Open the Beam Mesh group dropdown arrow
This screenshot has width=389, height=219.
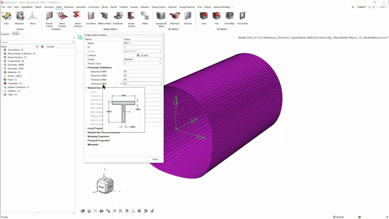(x=118, y=29)
